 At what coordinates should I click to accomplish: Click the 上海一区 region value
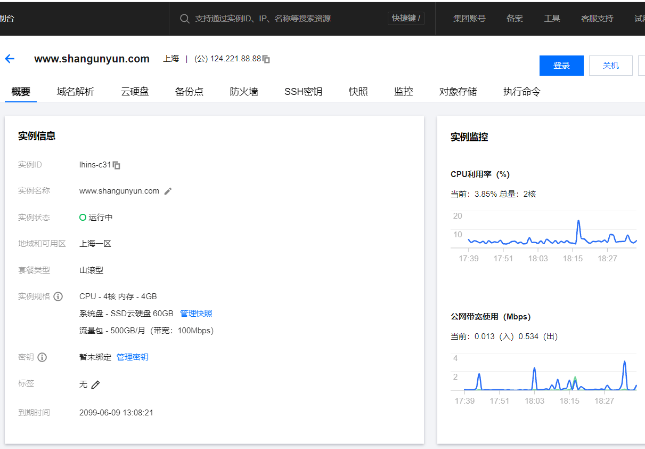pos(95,244)
